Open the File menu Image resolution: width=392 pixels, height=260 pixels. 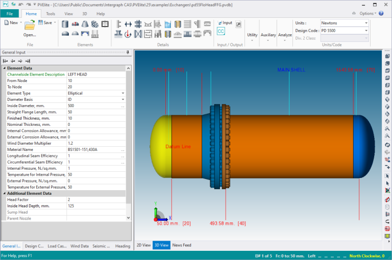click(x=10, y=14)
